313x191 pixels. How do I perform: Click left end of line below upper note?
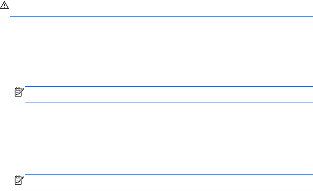[25, 103]
